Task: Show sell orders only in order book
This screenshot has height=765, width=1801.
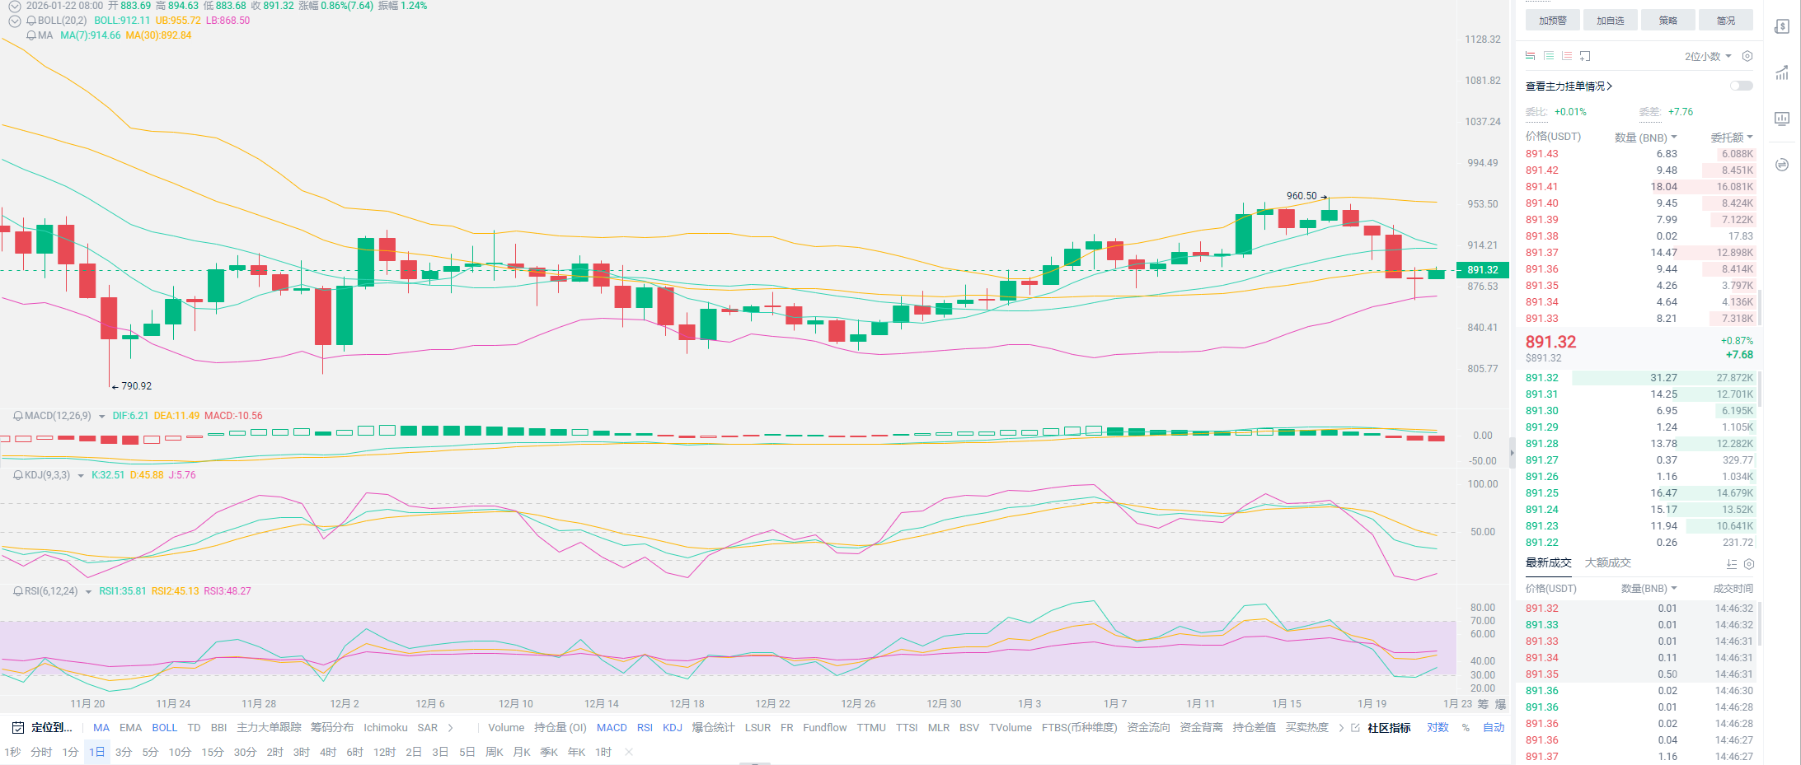Action: [1567, 56]
